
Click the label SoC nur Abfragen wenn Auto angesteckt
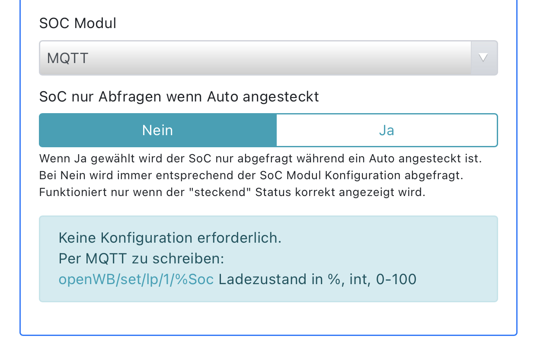pyautogui.click(x=179, y=97)
